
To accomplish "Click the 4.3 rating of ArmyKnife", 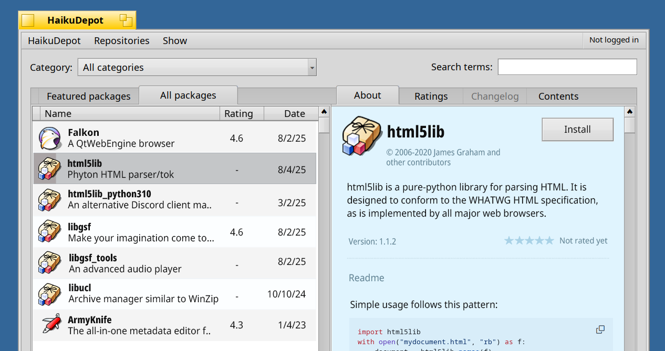I will pos(236,325).
